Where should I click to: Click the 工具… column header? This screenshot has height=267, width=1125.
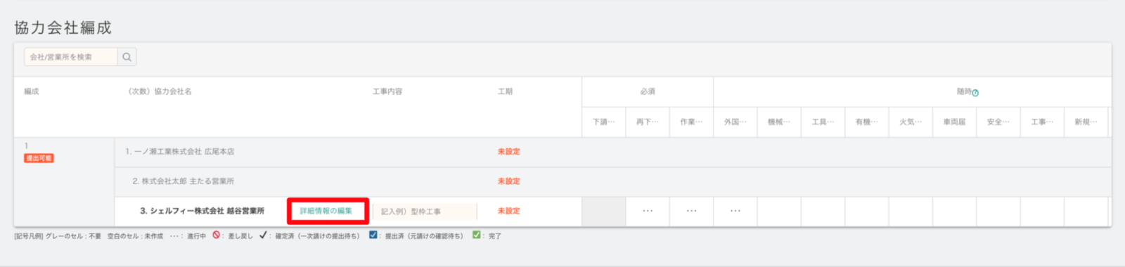[x=823, y=122]
